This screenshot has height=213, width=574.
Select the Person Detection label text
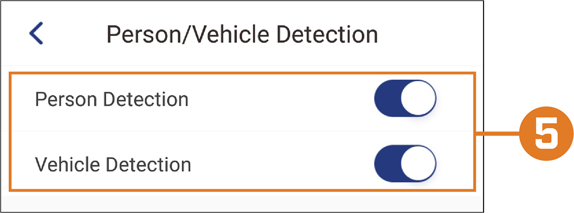[112, 100]
